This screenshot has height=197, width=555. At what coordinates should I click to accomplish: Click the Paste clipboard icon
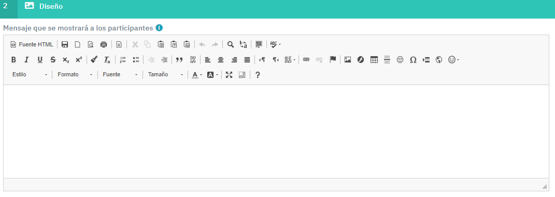click(x=161, y=44)
